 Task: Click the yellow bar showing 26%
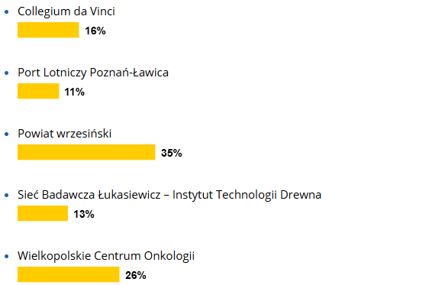(x=69, y=274)
